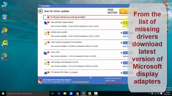Open the Recycle Bin desktop icon

pos(5,18)
